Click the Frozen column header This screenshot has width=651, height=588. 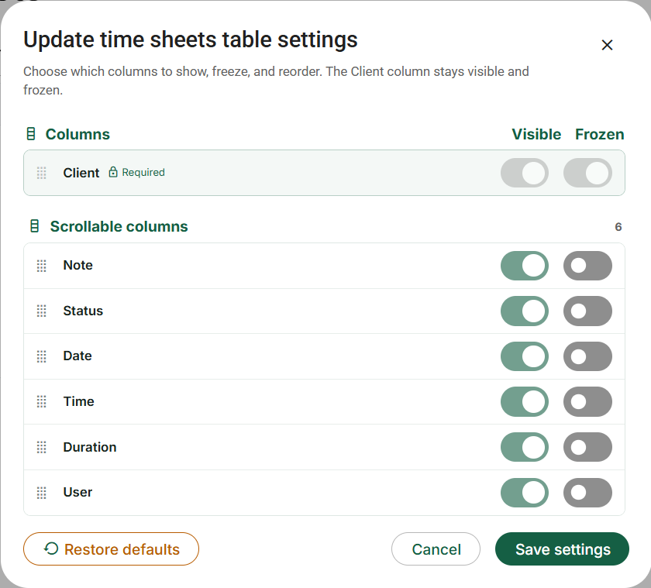[x=600, y=134]
